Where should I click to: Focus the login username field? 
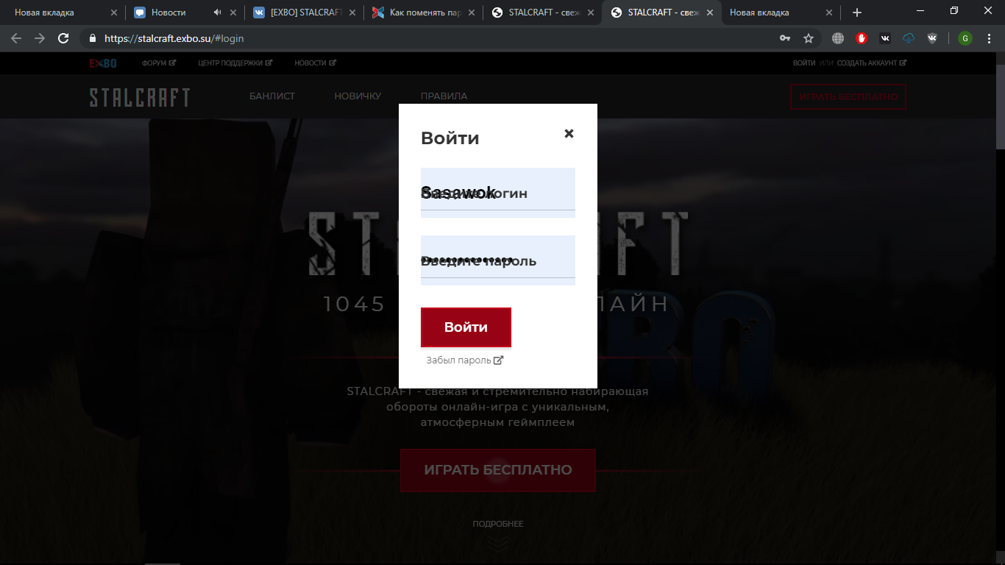click(498, 193)
